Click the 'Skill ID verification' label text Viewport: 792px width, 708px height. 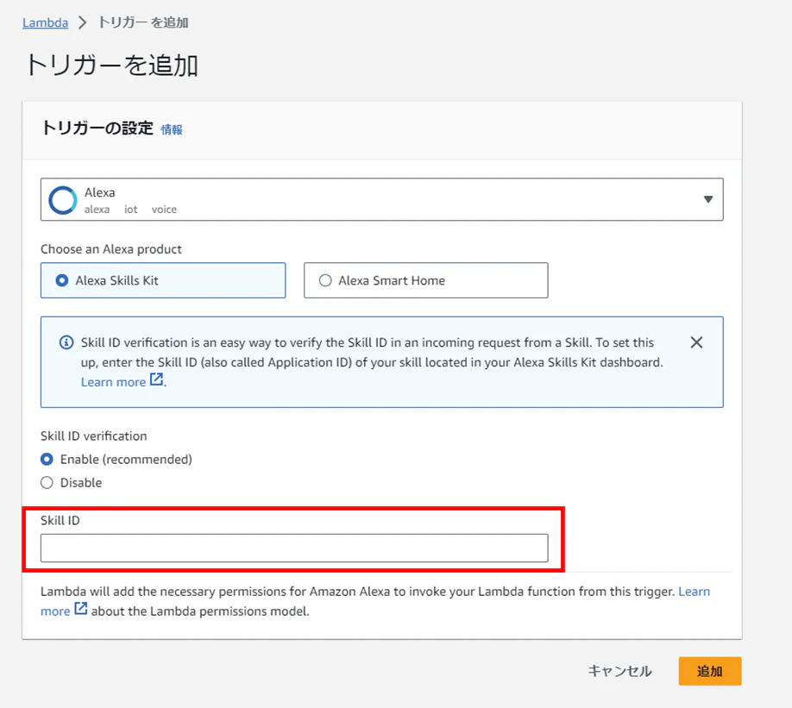94,436
